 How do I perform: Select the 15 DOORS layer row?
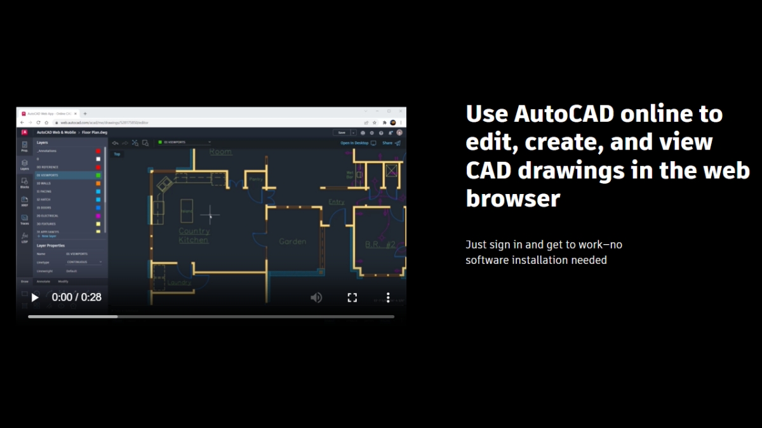point(69,208)
